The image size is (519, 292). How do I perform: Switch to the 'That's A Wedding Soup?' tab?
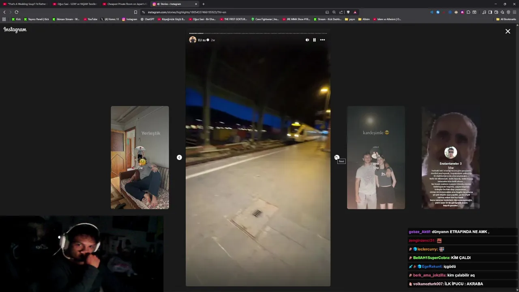(x=25, y=4)
